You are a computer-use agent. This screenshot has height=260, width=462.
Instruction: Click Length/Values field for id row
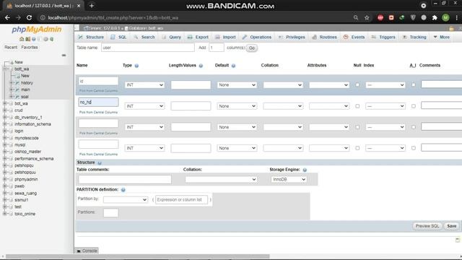tap(191, 85)
